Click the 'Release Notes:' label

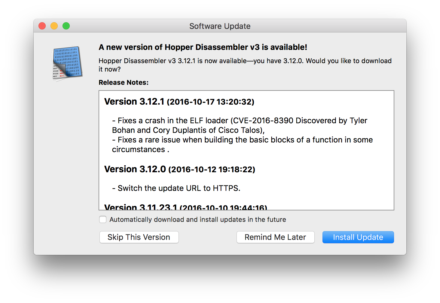click(x=124, y=82)
